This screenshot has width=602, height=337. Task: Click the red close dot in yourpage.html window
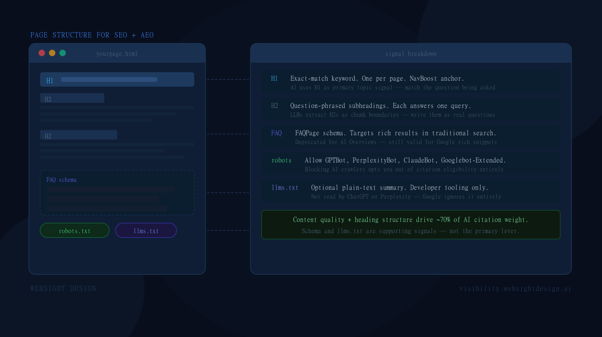pyautogui.click(x=42, y=53)
